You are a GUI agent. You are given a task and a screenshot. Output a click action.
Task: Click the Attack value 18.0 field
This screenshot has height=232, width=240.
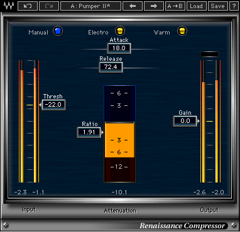pyautogui.click(x=119, y=48)
